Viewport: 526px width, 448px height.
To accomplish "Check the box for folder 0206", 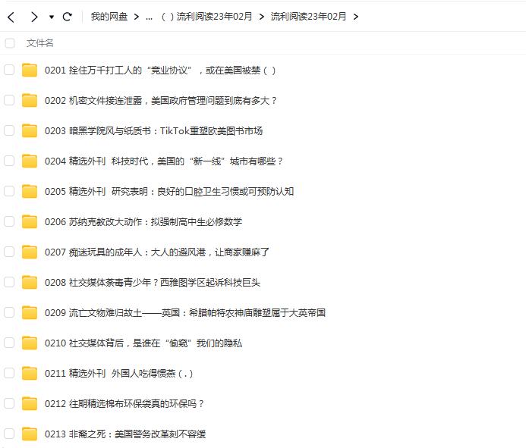I will click(9, 221).
